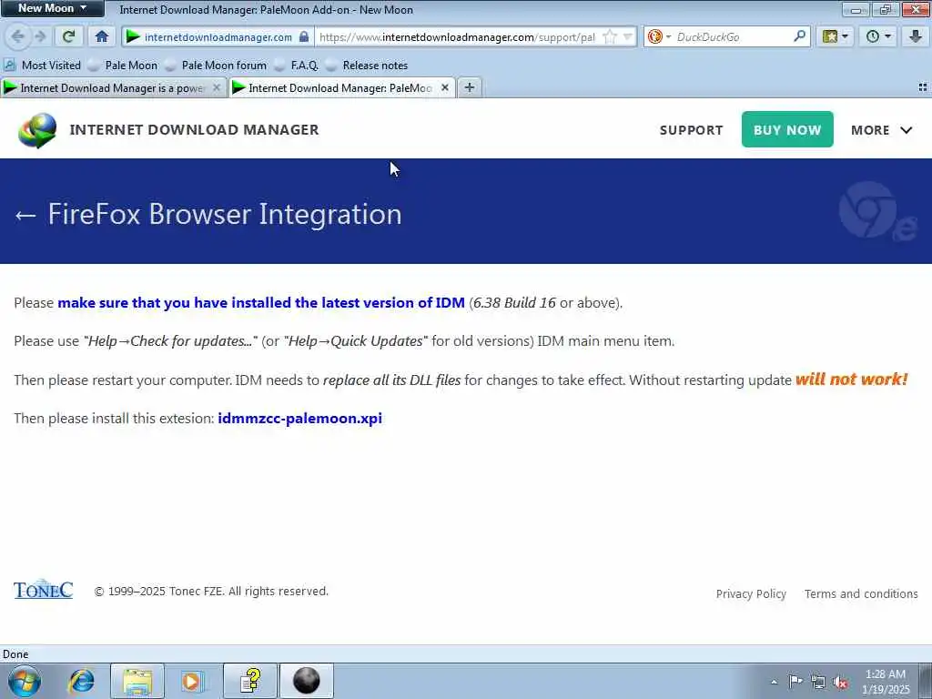Open 'make sure that you have installed' link

(261, 302)
